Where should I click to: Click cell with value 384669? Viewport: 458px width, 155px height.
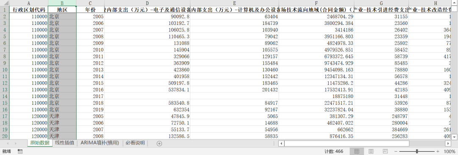click(381, 129)
